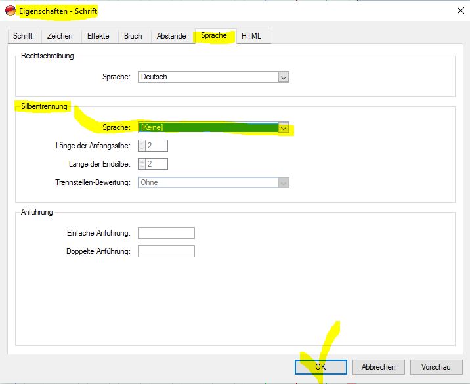Switch to the HTML tab

(x=251, y=36)
